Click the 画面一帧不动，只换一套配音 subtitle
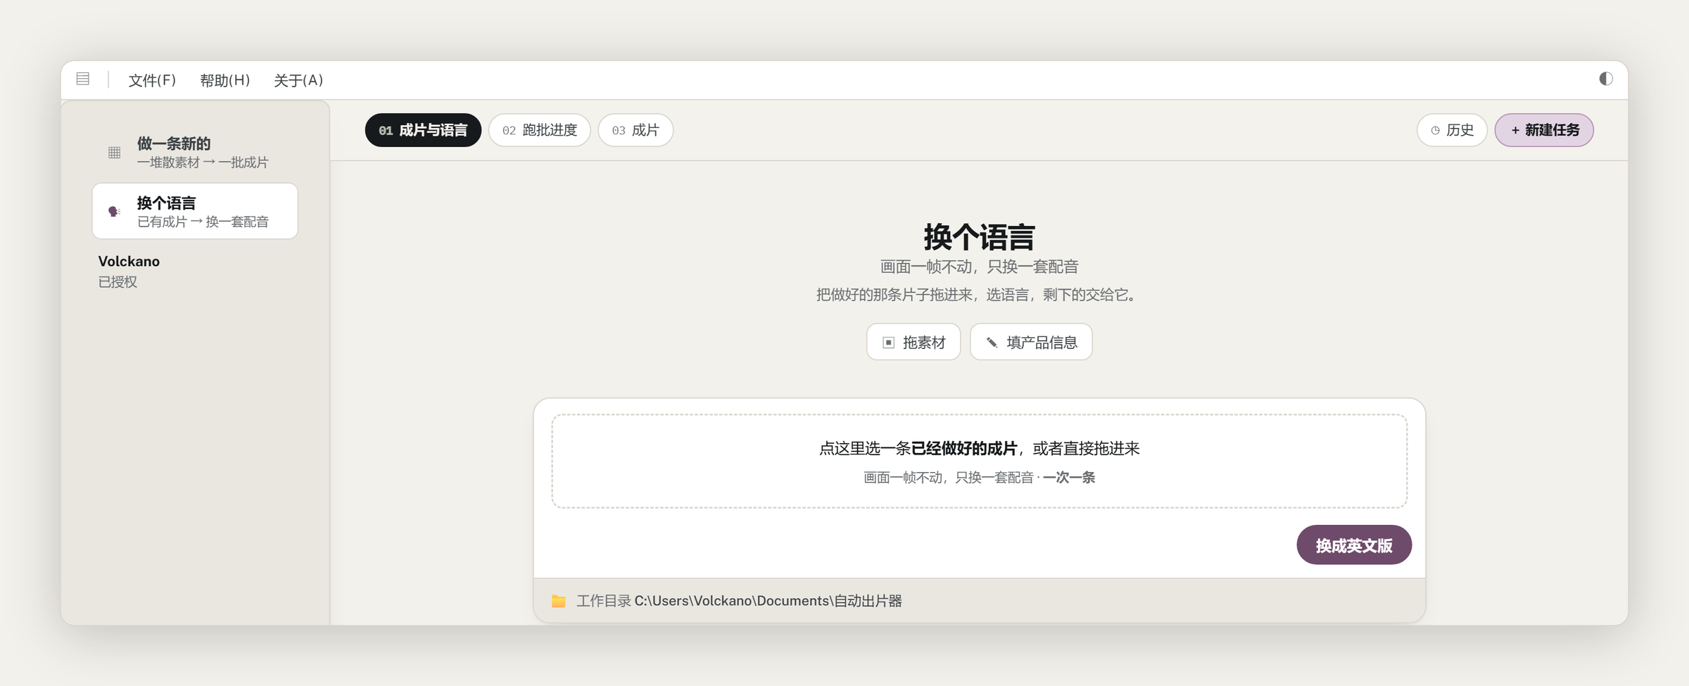The width and height of the screenshot is (1689, 686). tap(979, 267)
